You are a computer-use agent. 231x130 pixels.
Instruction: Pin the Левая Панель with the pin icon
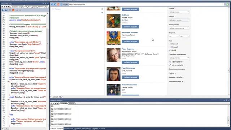point(45,4)
